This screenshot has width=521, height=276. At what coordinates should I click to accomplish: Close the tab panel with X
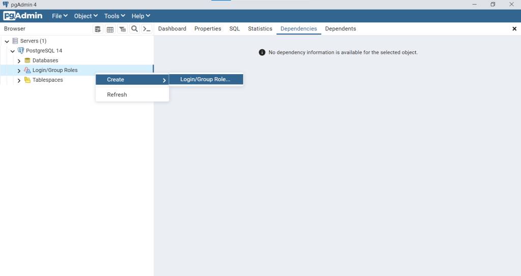(514, 29)
